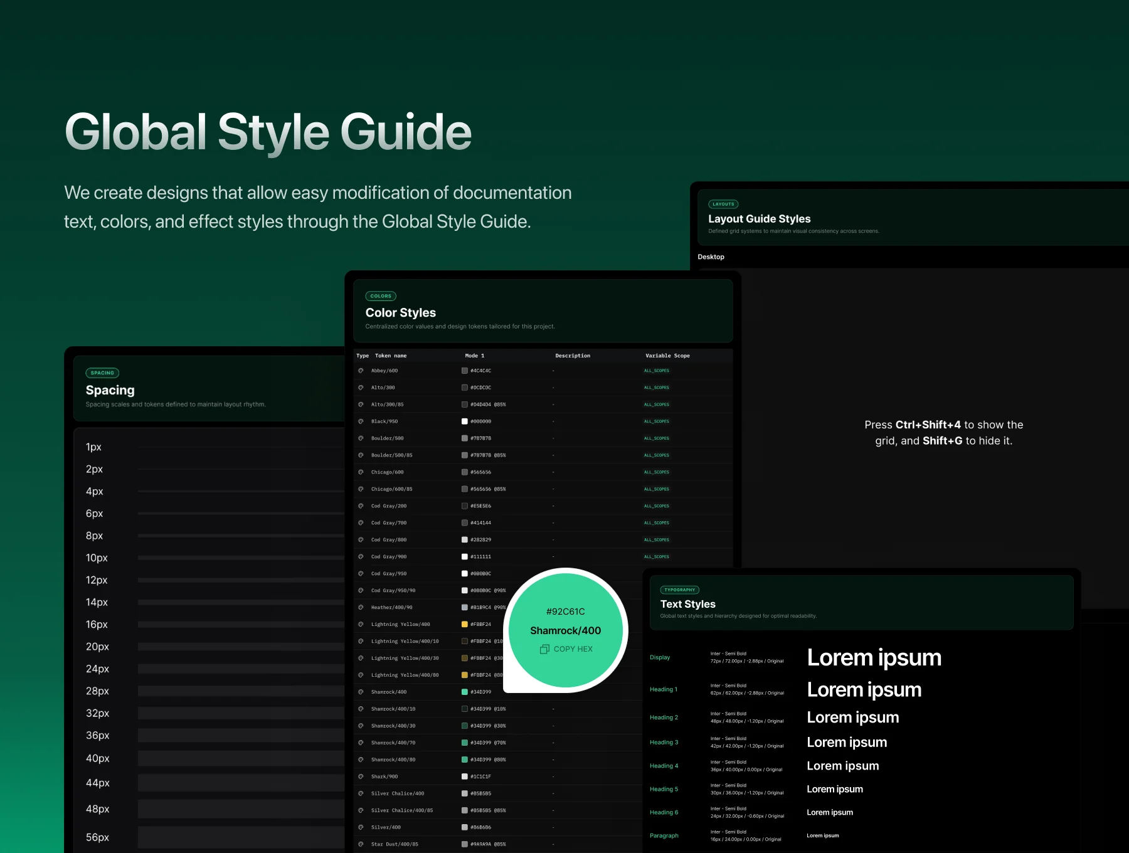Image resolution: width=1129 pixels, height=853 pixels.
Task: Click the palette icon in the Shamrock/400/70 row
Action: (361, 743)
